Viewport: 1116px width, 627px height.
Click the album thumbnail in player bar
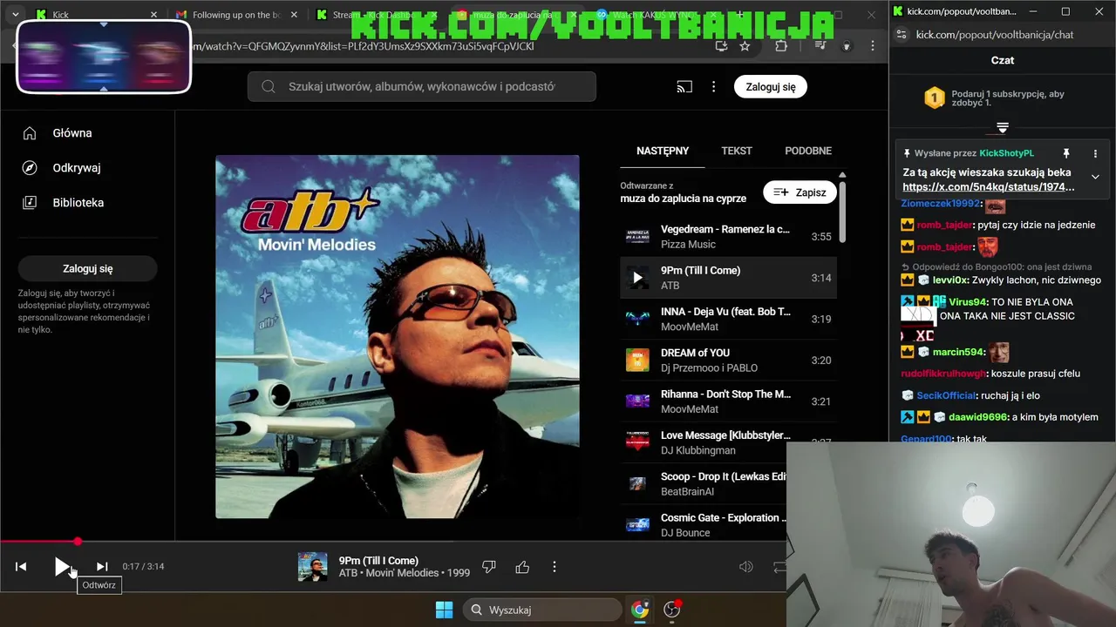[x=313, y=567]
